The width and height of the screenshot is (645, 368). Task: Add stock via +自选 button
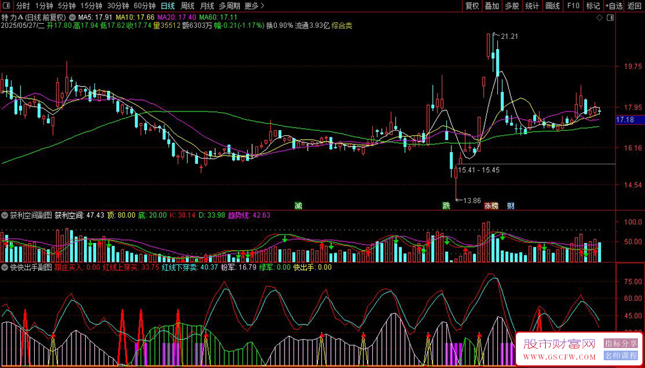click(x=614, y=6)
